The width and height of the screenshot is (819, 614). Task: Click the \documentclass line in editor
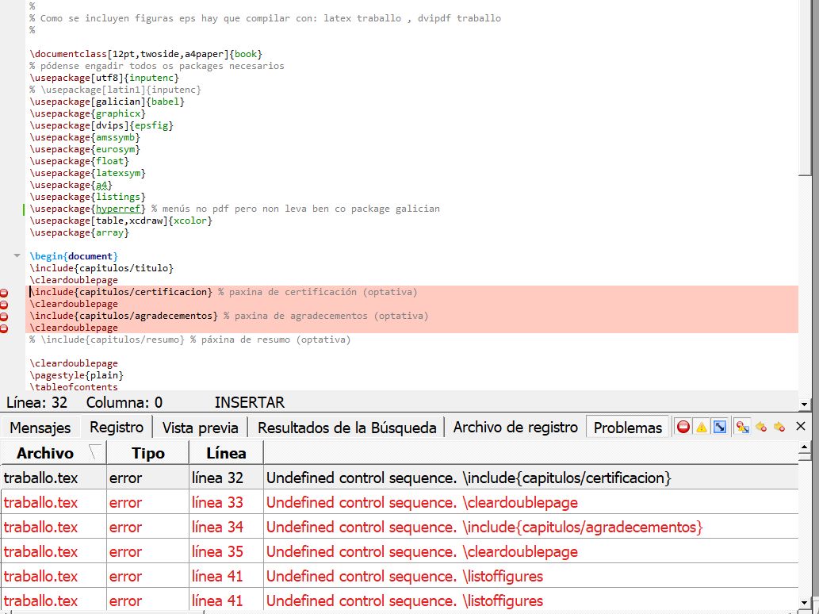tap(146, 54)
